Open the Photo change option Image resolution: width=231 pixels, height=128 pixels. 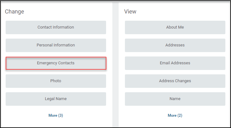click(x=56, y=81)
